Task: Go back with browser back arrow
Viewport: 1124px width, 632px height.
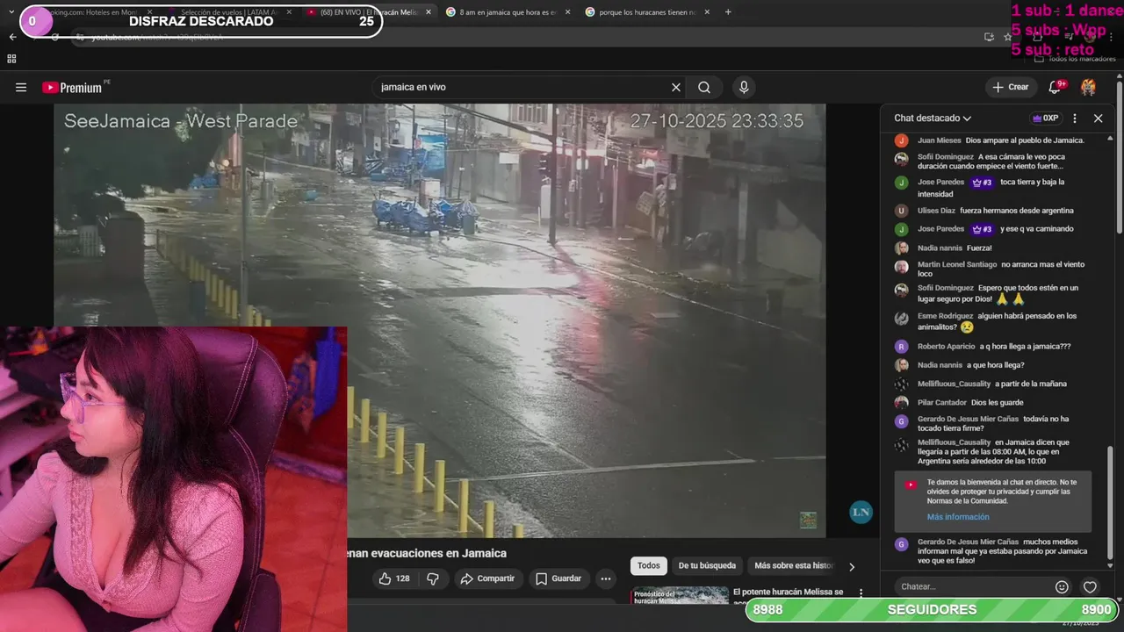Action: pos(12,37)
